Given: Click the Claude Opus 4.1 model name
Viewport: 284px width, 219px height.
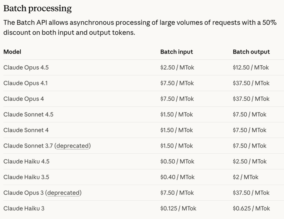Looking at the screenshot, I should point(26,83).
